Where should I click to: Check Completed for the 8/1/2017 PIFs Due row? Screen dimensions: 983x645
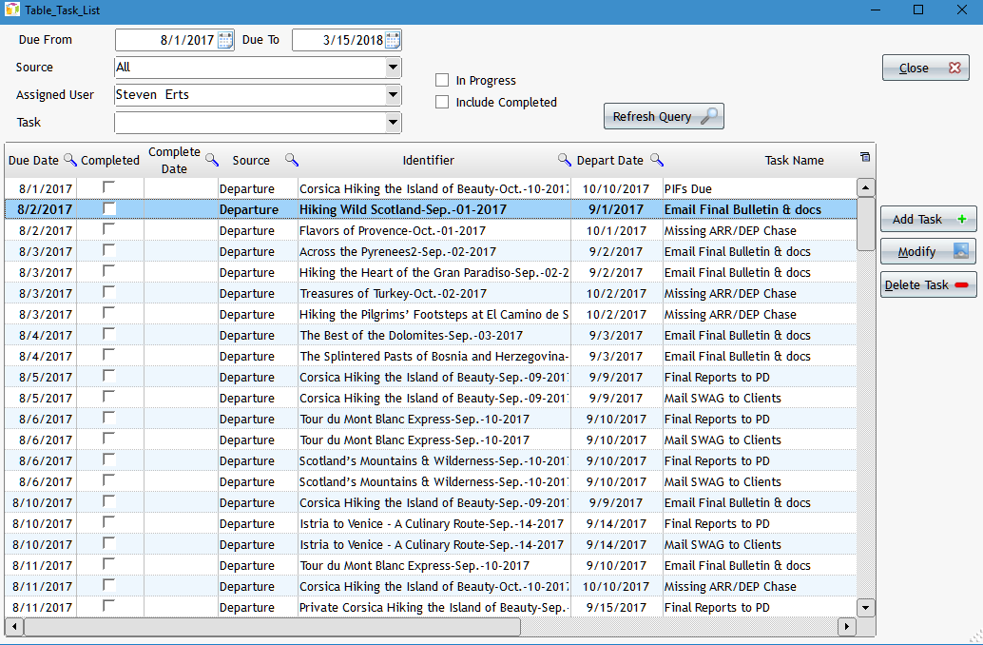(109, 187)
